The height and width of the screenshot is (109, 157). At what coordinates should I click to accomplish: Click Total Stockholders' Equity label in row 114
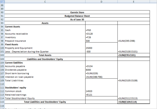pos(20,98)
